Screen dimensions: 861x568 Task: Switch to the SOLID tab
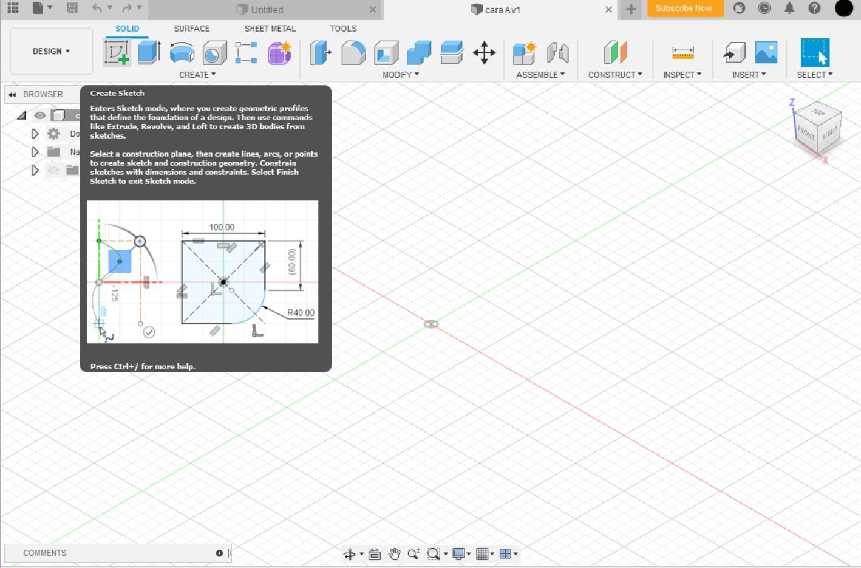pyautogui.click(x=128, y=29)
